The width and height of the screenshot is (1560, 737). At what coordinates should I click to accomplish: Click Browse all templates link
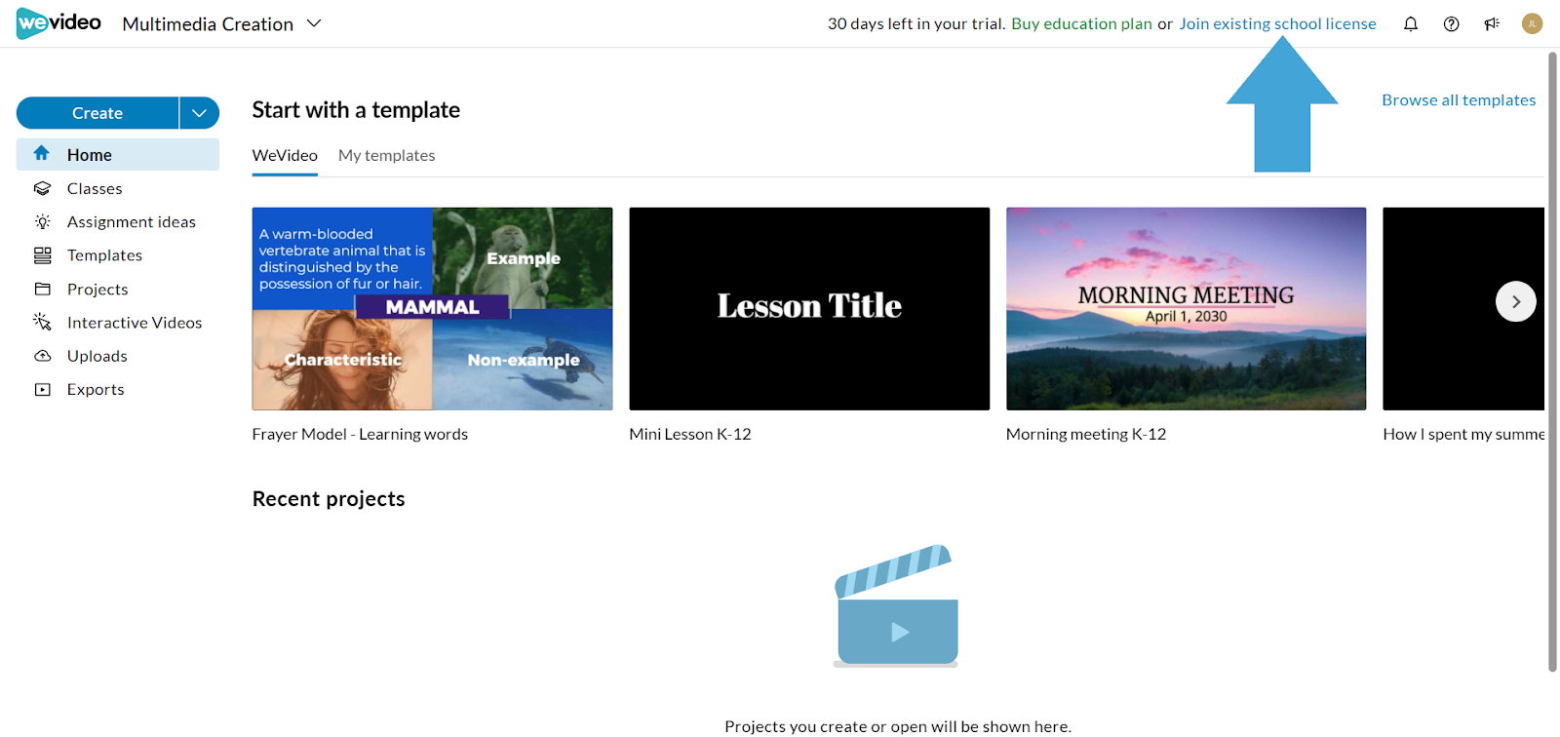click(x=1459, y=100)
